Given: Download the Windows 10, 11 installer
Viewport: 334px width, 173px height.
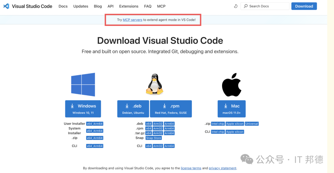Looking at the screenshot, I should (83, 109).
